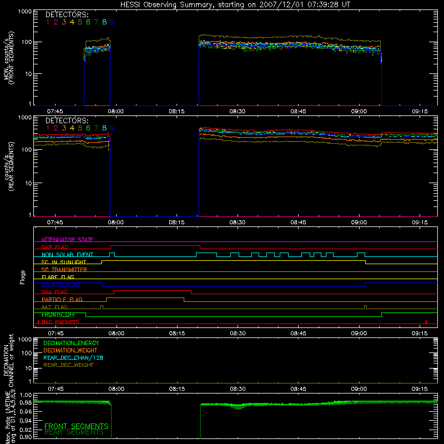444x444 pixels.
Task: Click the 1000 y-axis value on front segments plot
Action: coord(25,12)
